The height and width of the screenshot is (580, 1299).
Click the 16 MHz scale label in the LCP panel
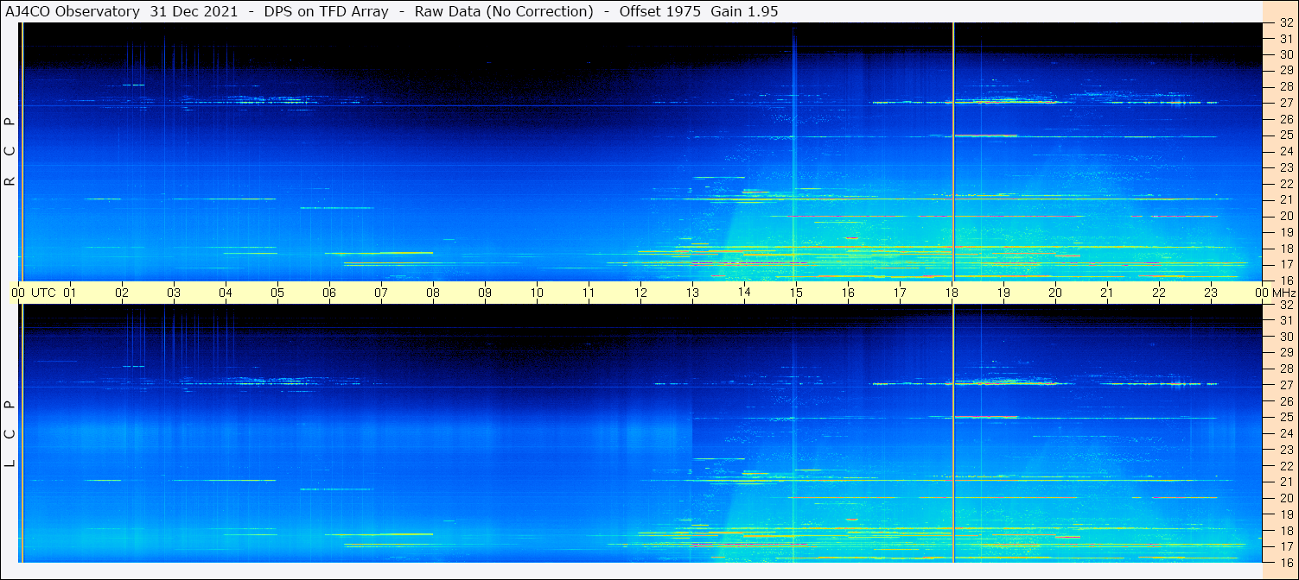(1285, 562)
